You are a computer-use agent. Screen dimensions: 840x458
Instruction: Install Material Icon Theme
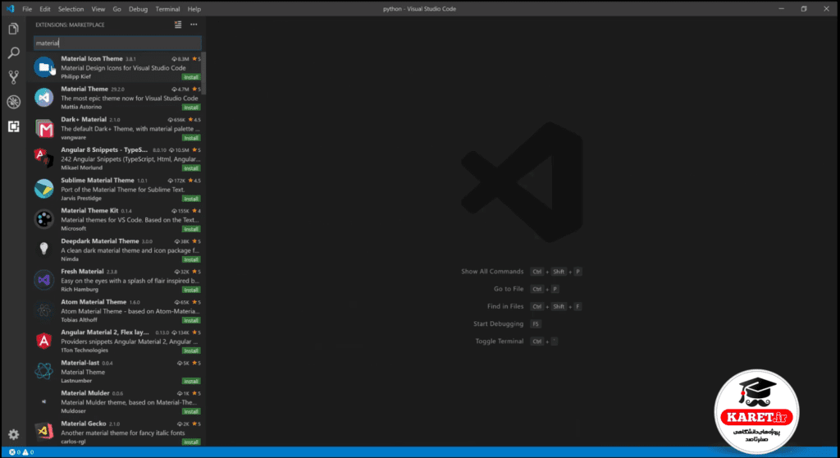pos(191,76)
